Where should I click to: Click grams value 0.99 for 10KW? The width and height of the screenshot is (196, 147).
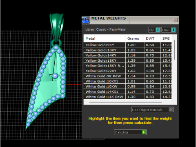[131, 87]
